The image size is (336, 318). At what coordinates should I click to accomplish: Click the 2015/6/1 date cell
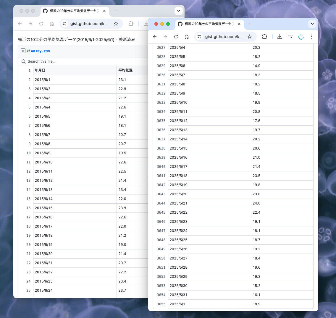click(75, 80)
